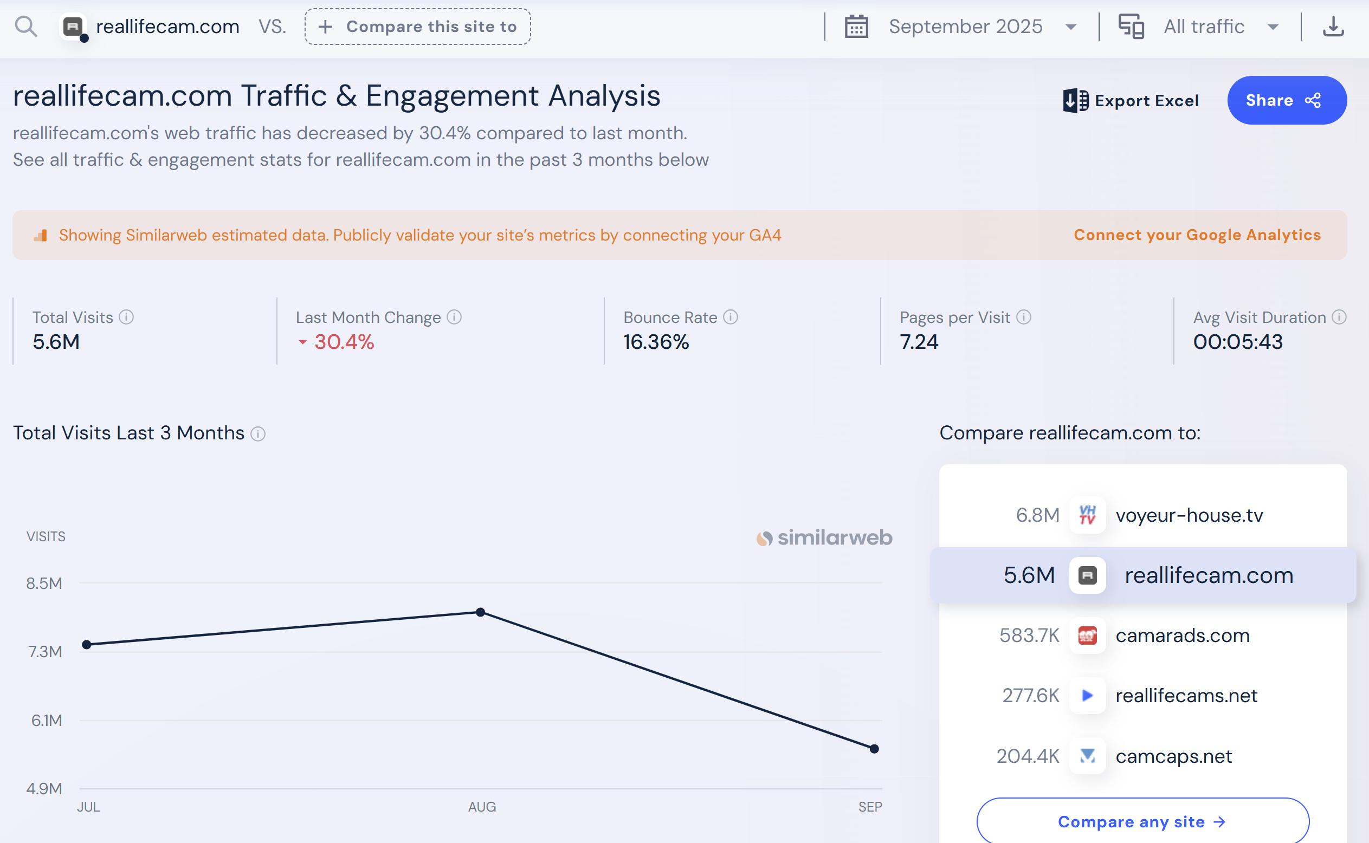Click Compare this site to field

pyautogui.click(x=418, y=26)
